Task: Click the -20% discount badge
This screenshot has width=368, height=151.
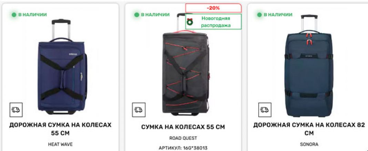Action: tap(213, 8)
